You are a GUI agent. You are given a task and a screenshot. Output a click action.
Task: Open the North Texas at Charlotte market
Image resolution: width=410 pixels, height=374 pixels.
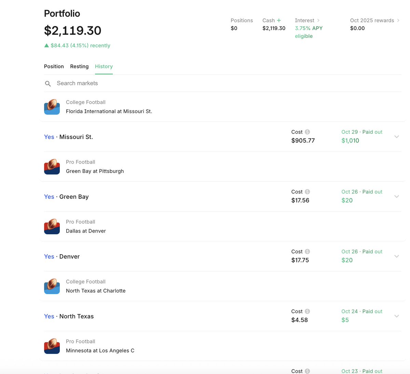pos(96,291)
